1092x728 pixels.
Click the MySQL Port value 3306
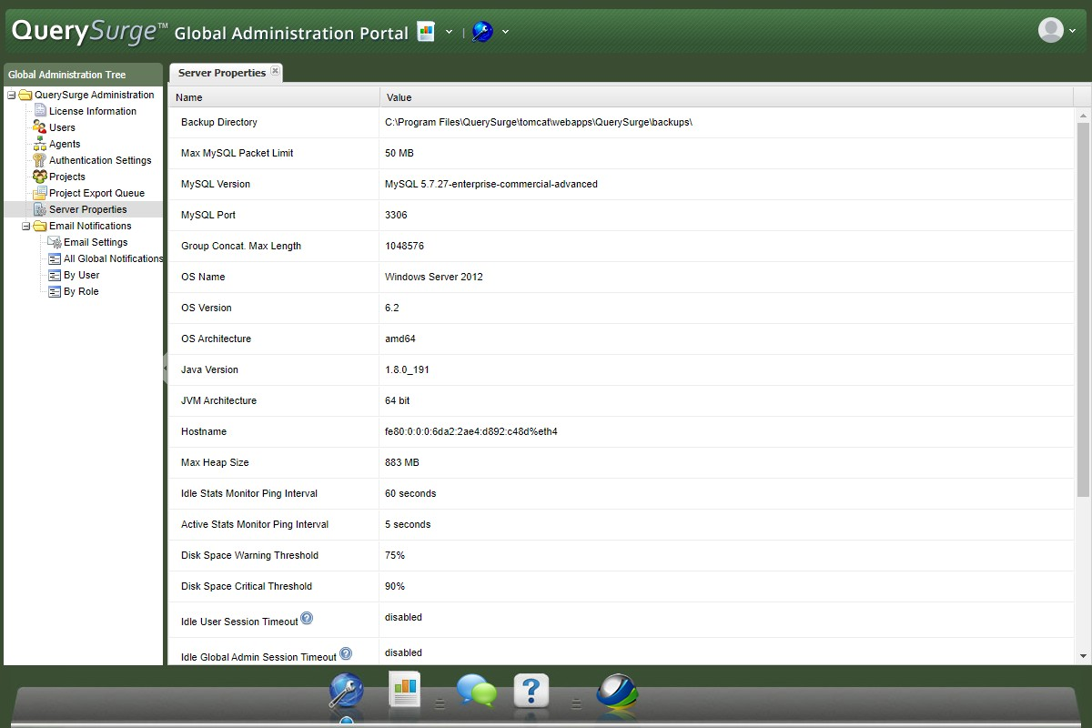click(396, 215)
